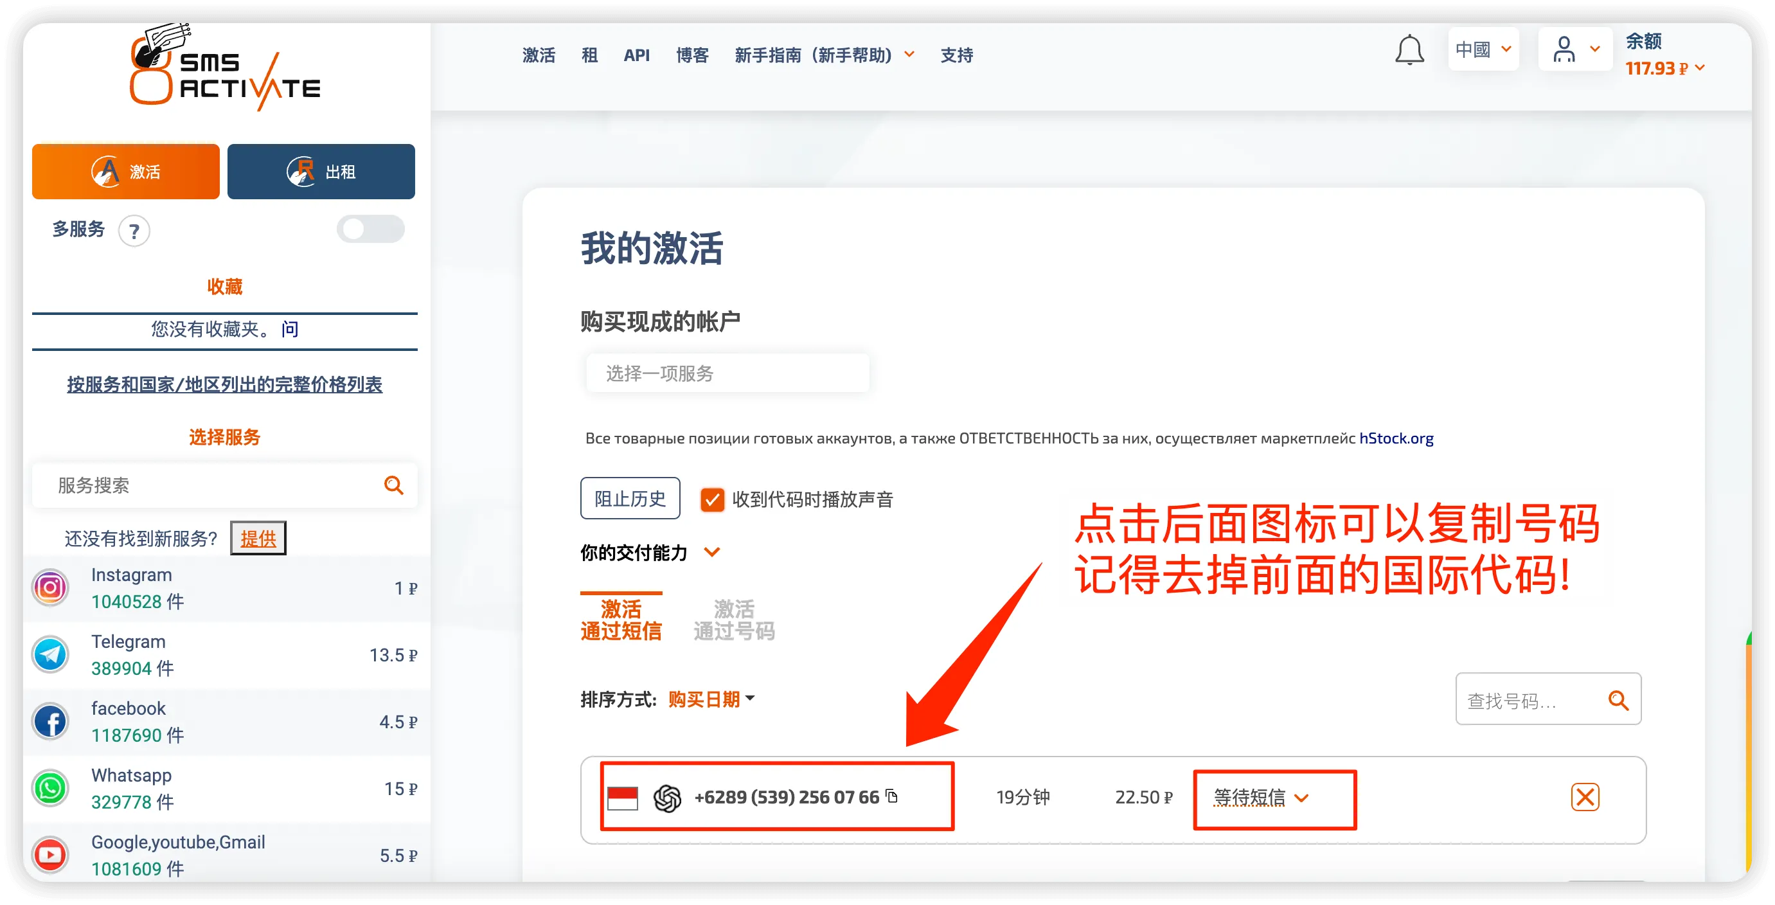Image resolution: width=1775 pixels, height=905 pixels.
Task: Open the hStock.org link
Action: (1396, 438)
